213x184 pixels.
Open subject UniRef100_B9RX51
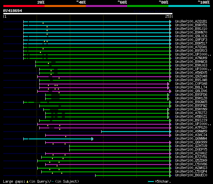pyautogui.click(x=191, y=25)
